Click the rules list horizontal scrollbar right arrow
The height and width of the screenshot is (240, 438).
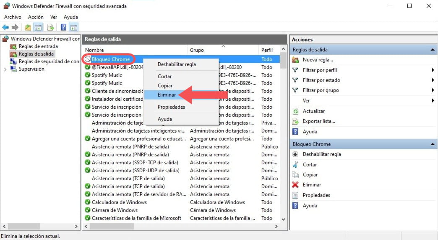tap(276, 226)
